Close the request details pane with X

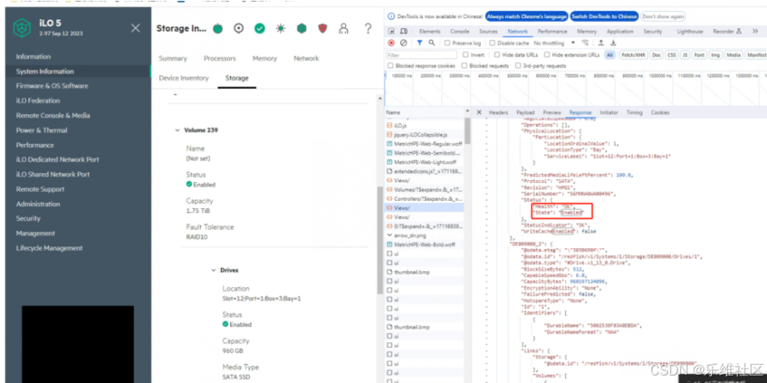(479, 112)
